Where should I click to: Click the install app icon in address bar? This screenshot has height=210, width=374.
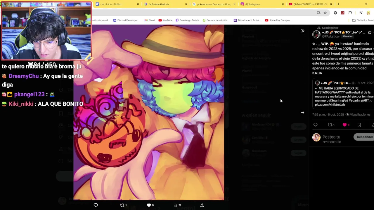pyautogui.click(x=318, y=13)
